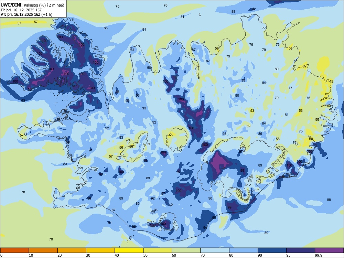
Task: Click the dark blue 90–95 legend swatch
Action: (x=272, y=250)
